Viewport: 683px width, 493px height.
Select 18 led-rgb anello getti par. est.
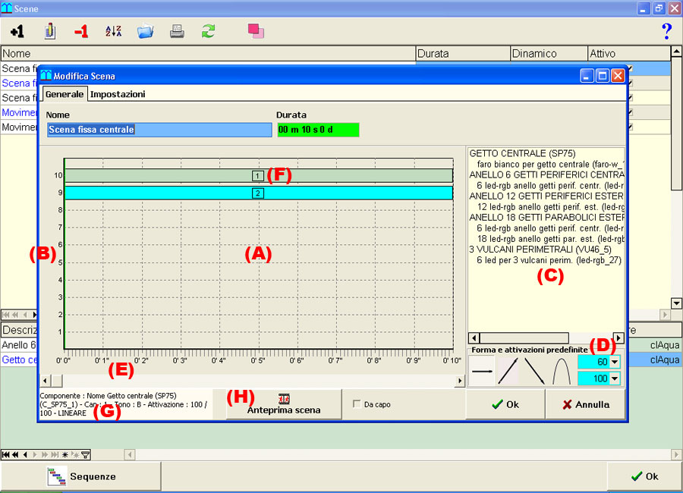551,239
